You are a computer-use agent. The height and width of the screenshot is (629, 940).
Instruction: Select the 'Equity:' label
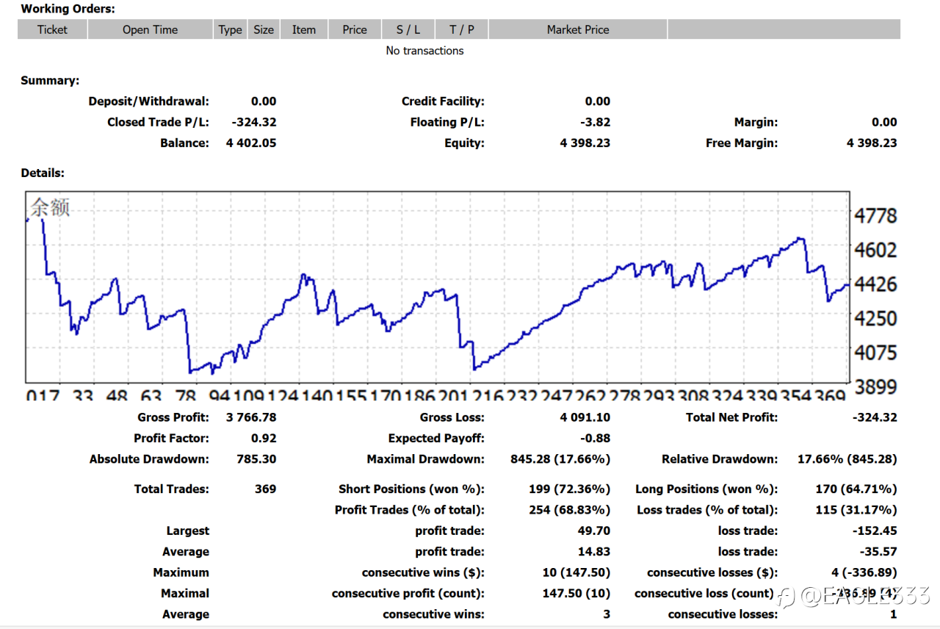[464, 143]
